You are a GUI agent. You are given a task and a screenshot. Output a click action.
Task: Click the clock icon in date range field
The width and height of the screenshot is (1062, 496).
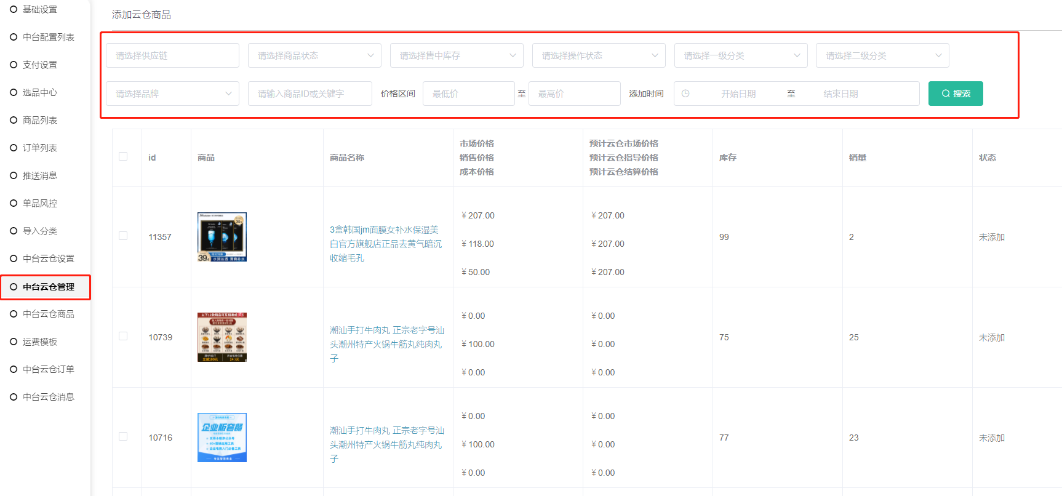pyautogui.click(x=685, y=94)
